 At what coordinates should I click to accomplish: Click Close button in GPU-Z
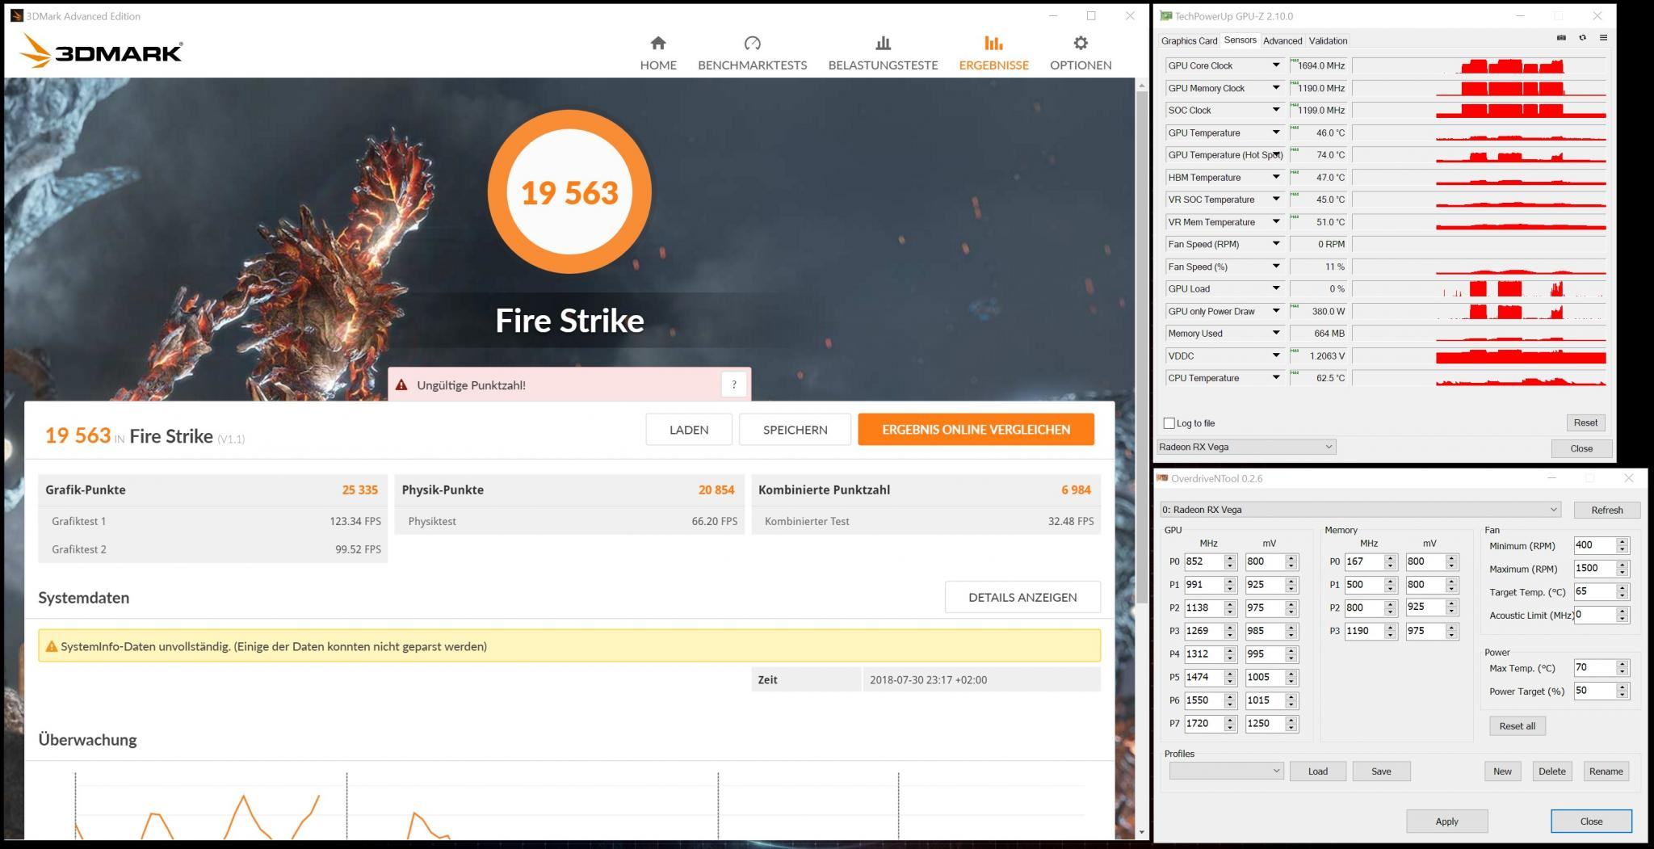1581,448
